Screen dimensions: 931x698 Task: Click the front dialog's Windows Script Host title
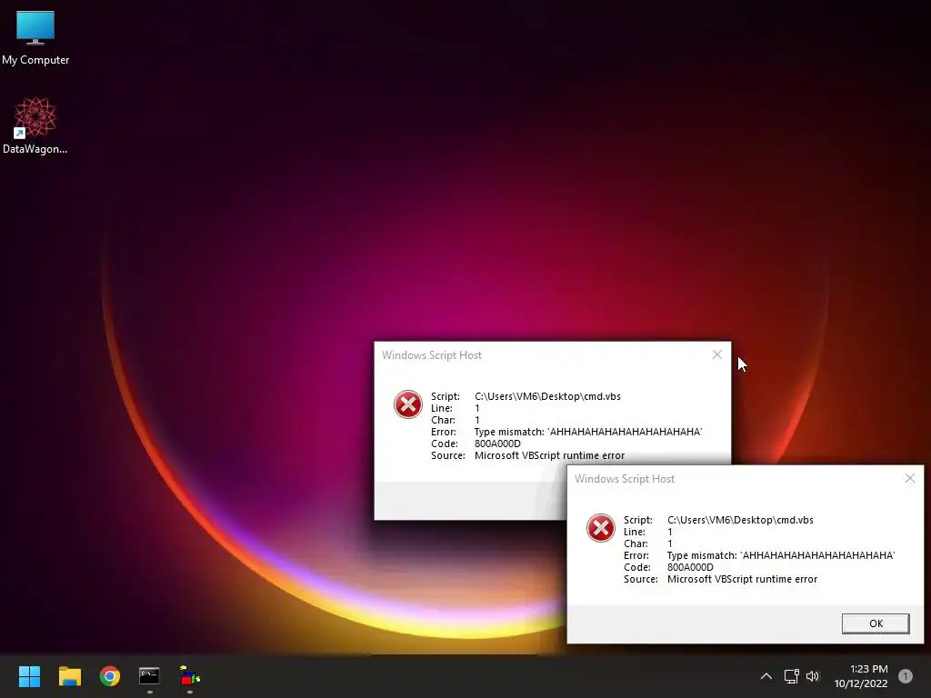tap(625, 479)
